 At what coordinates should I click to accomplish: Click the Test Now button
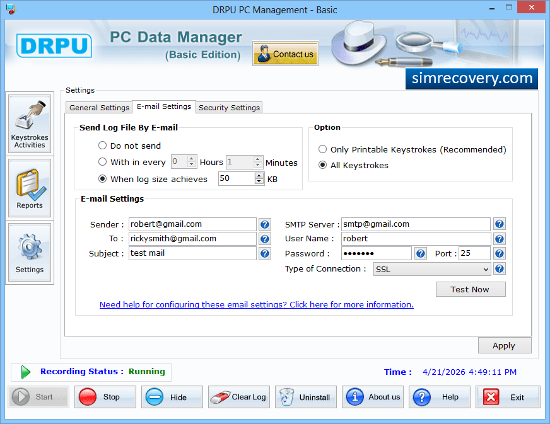[471, 289]
